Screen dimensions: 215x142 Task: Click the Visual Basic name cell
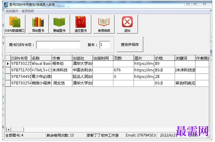[x=41, y=64]
